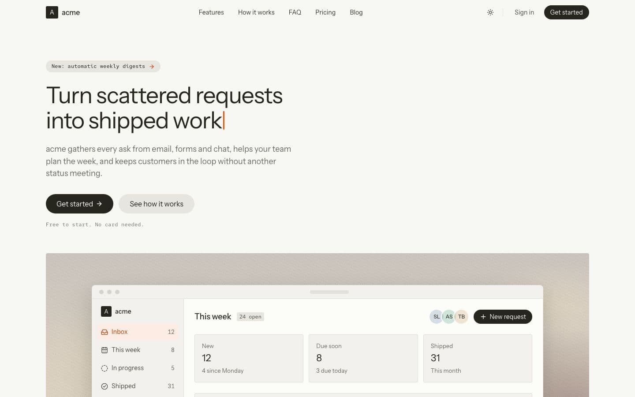The image size is (635, 397).
Task: Open the Pricing page link
Action: pyautogui.click(x=325, y=12)
